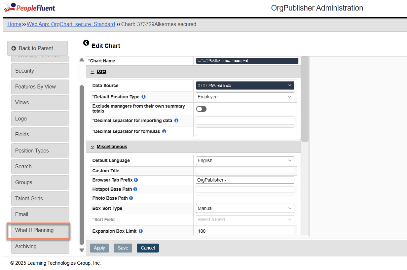Screen dimensions: 407x270
Task: Open the Default Position Type dropdown
Action: tap(245, 97)
